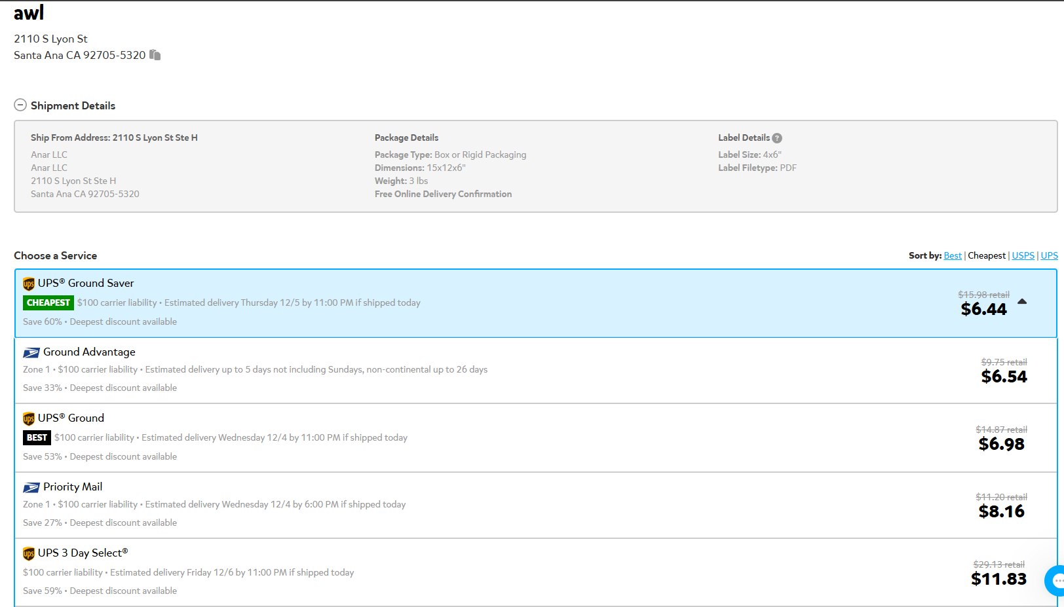Image resolution: width=1064 pixels, height=607 pixels.
Task: Open the Label Details help icon
Action: tap(777, 138)
